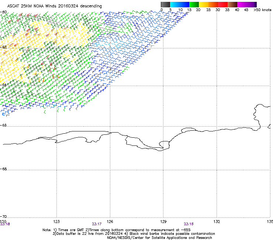273x240 pixels.
Task: Click the longitude label '126'
Action: (110, 222)
